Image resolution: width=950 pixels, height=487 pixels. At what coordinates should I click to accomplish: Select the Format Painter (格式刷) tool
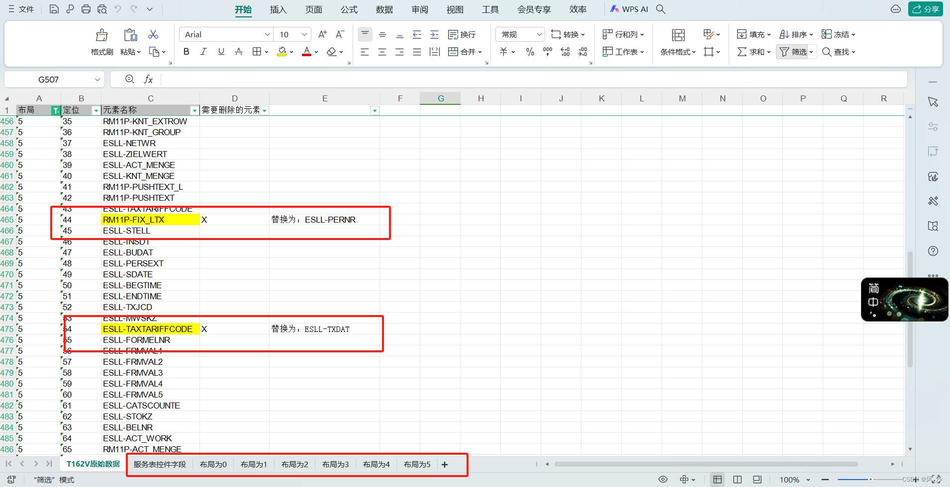coord(102,41)
